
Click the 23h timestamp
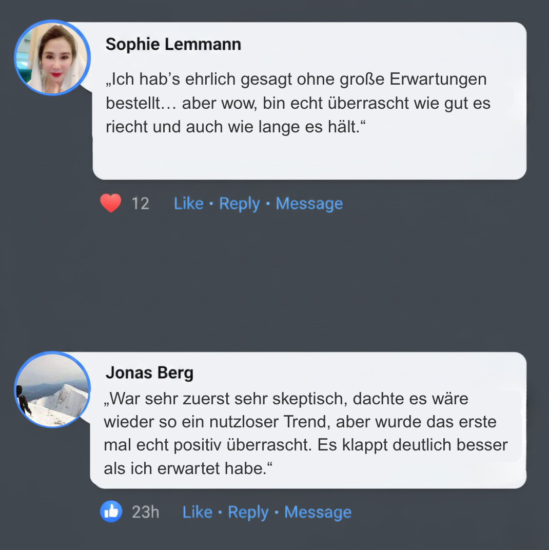tap(145, 512)
